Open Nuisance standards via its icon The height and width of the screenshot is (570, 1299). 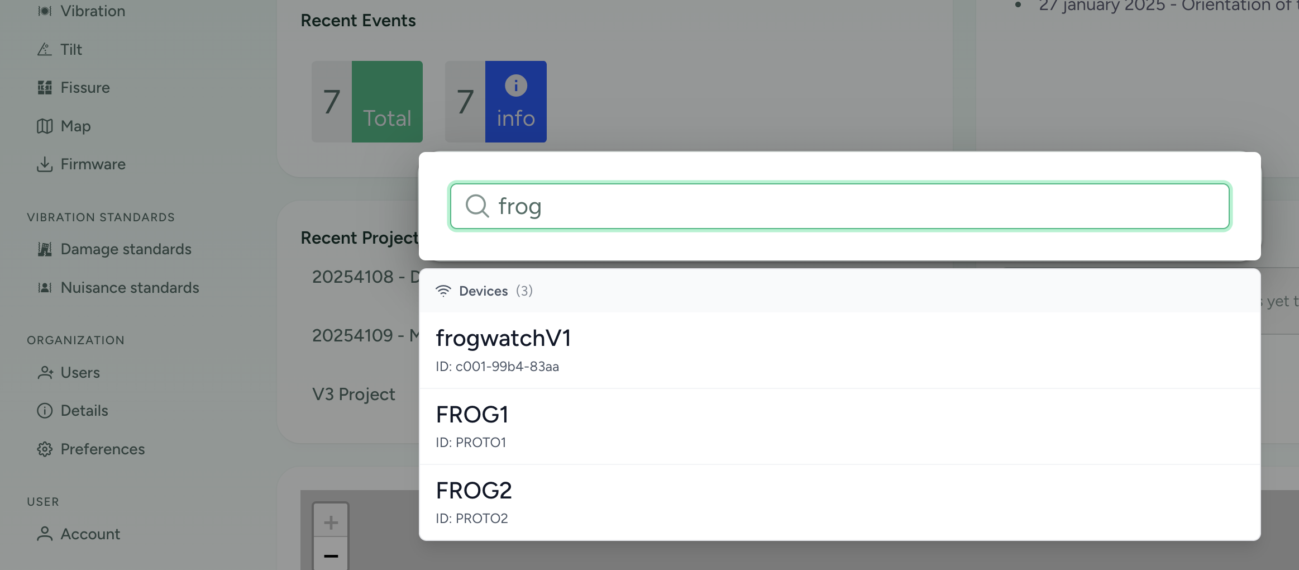45,287
